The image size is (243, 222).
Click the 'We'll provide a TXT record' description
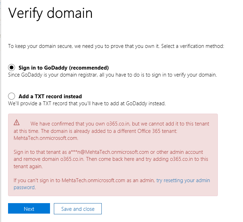point(87,103)
